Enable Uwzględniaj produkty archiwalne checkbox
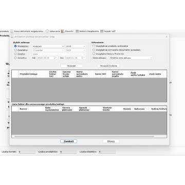The height and width of the screenshot is (185, 185). coord(94,46)
